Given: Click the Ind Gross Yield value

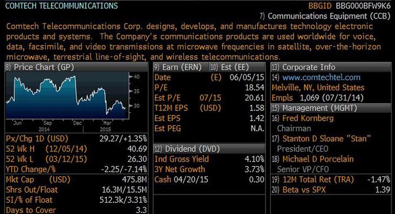Looking at the screenshot, I should tap(254, 159).
